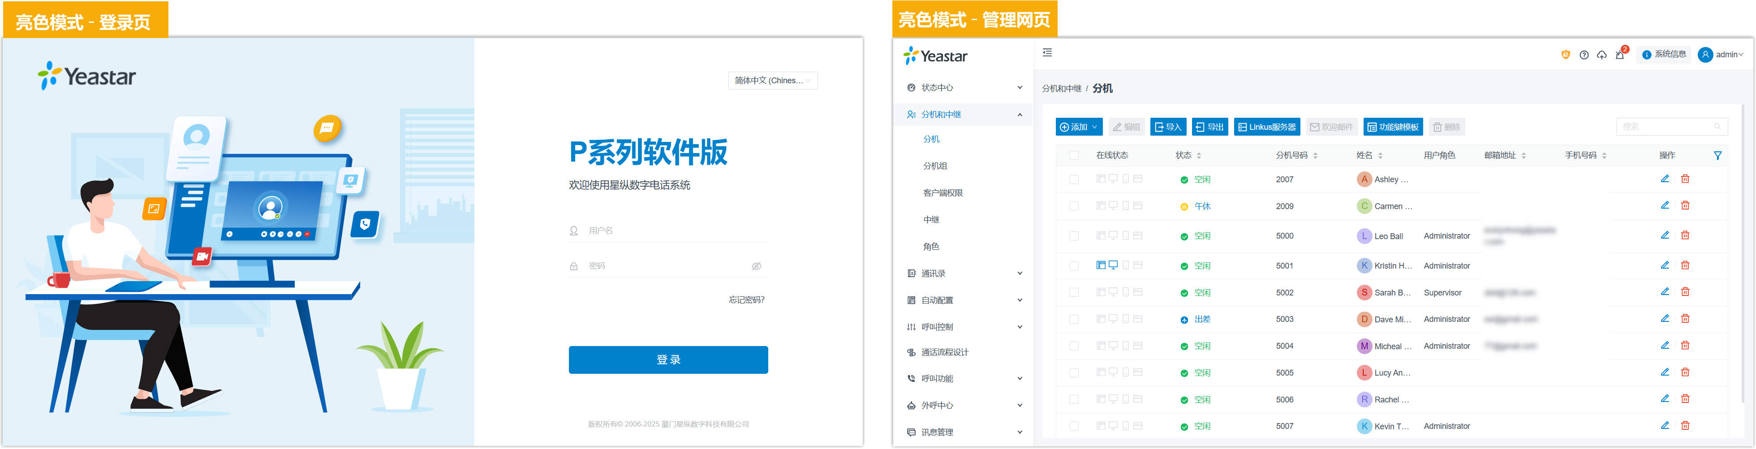The width and height of the screenshot is (1756, 449).
Task: Select 分机组 in the sidebar menu
Action: (x=934, y=166)
